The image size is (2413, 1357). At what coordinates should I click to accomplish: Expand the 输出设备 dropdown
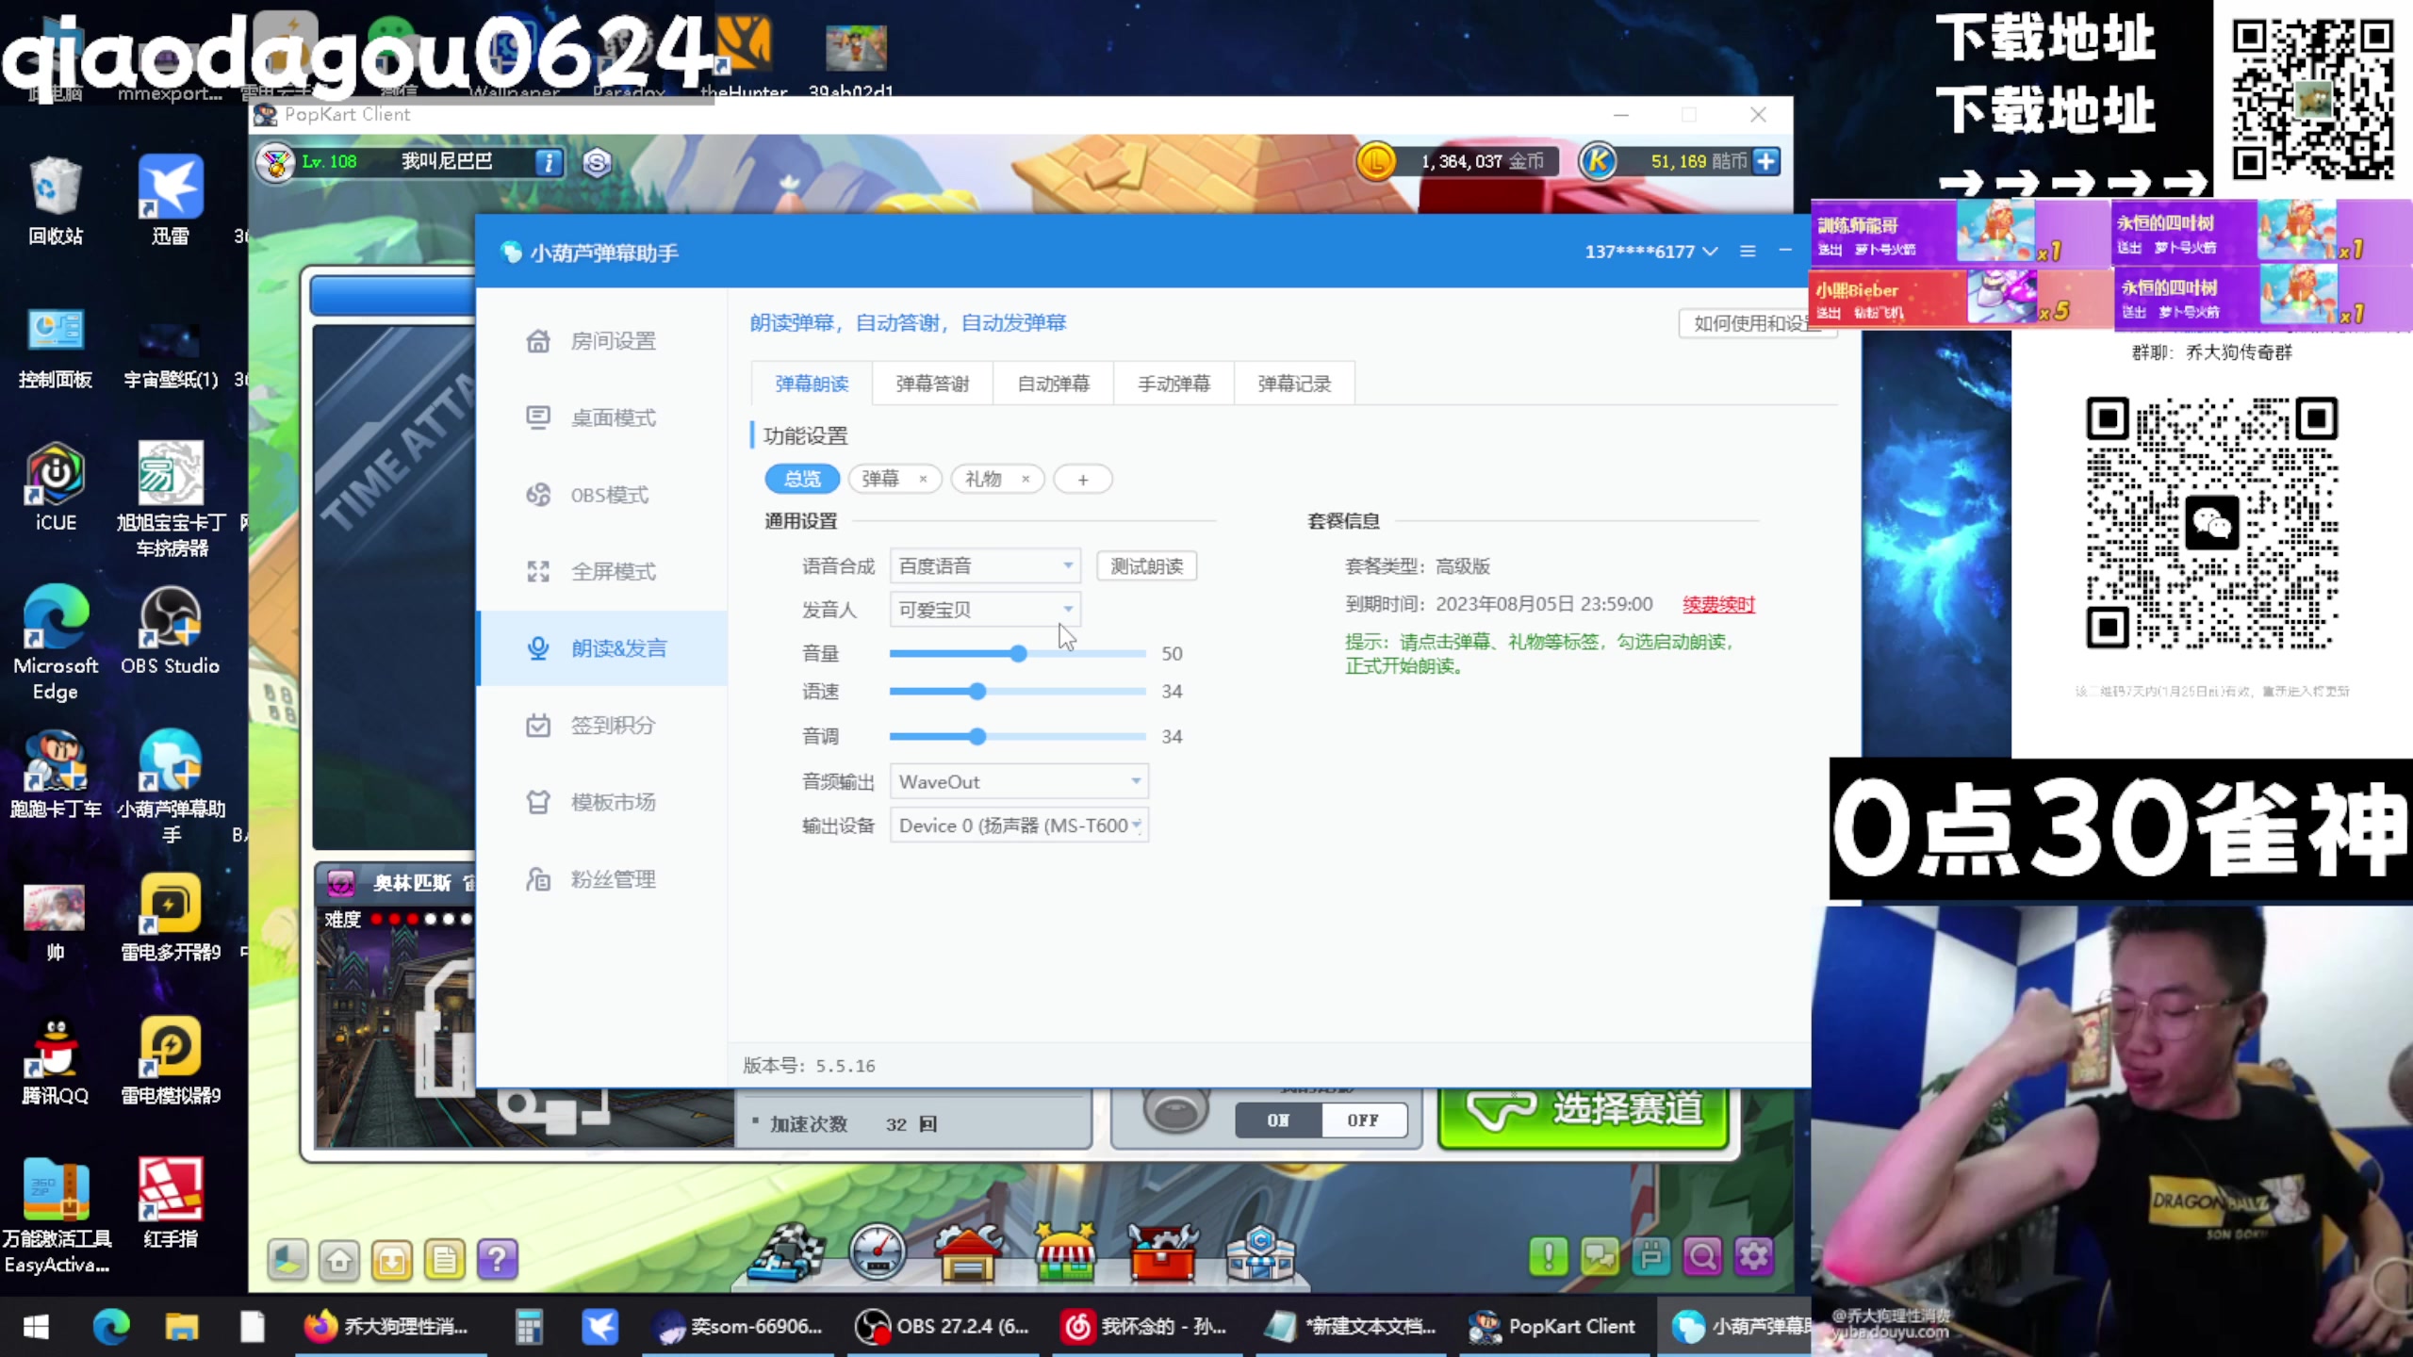click(1019, 826)
